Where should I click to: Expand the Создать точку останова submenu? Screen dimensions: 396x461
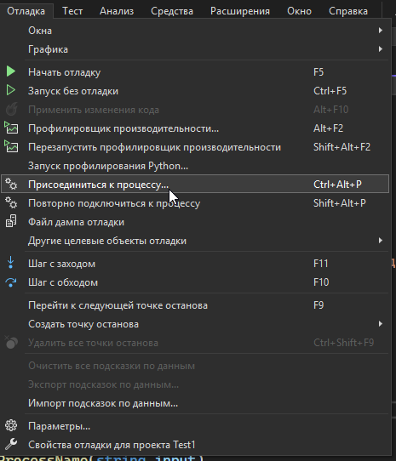(x=381, y=324)
